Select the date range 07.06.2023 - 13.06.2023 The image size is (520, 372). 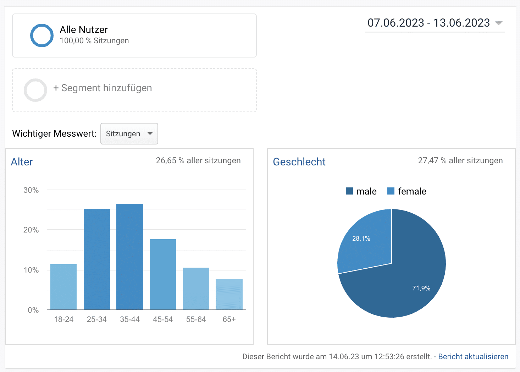pyautogui.click(x=428, y=23)
